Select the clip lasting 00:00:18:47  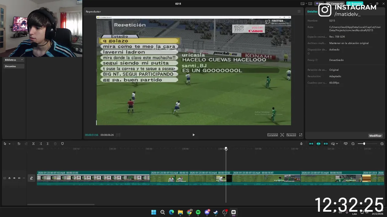pyautogui.click(x=266, y=178)
